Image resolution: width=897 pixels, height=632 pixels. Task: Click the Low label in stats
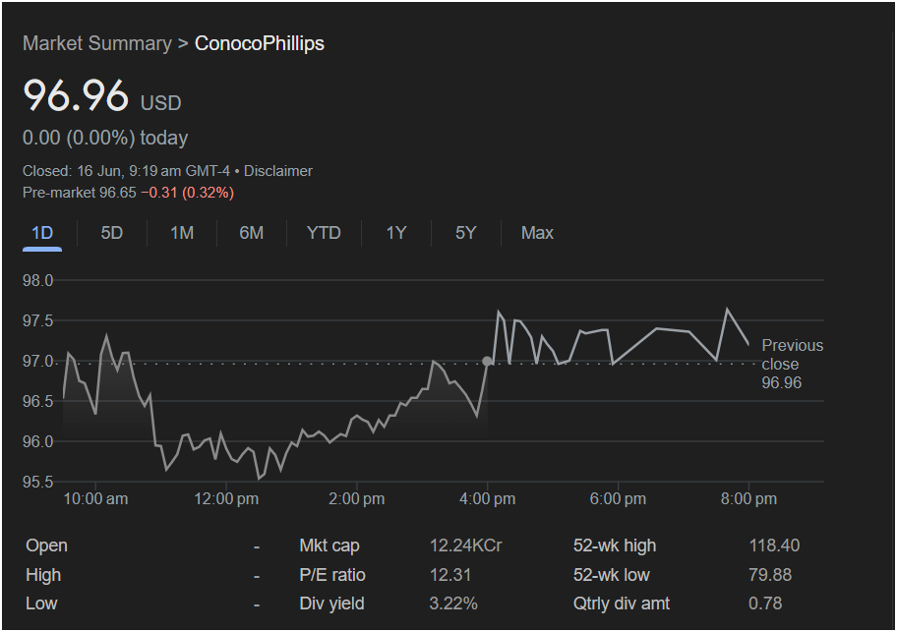point(41,603)
